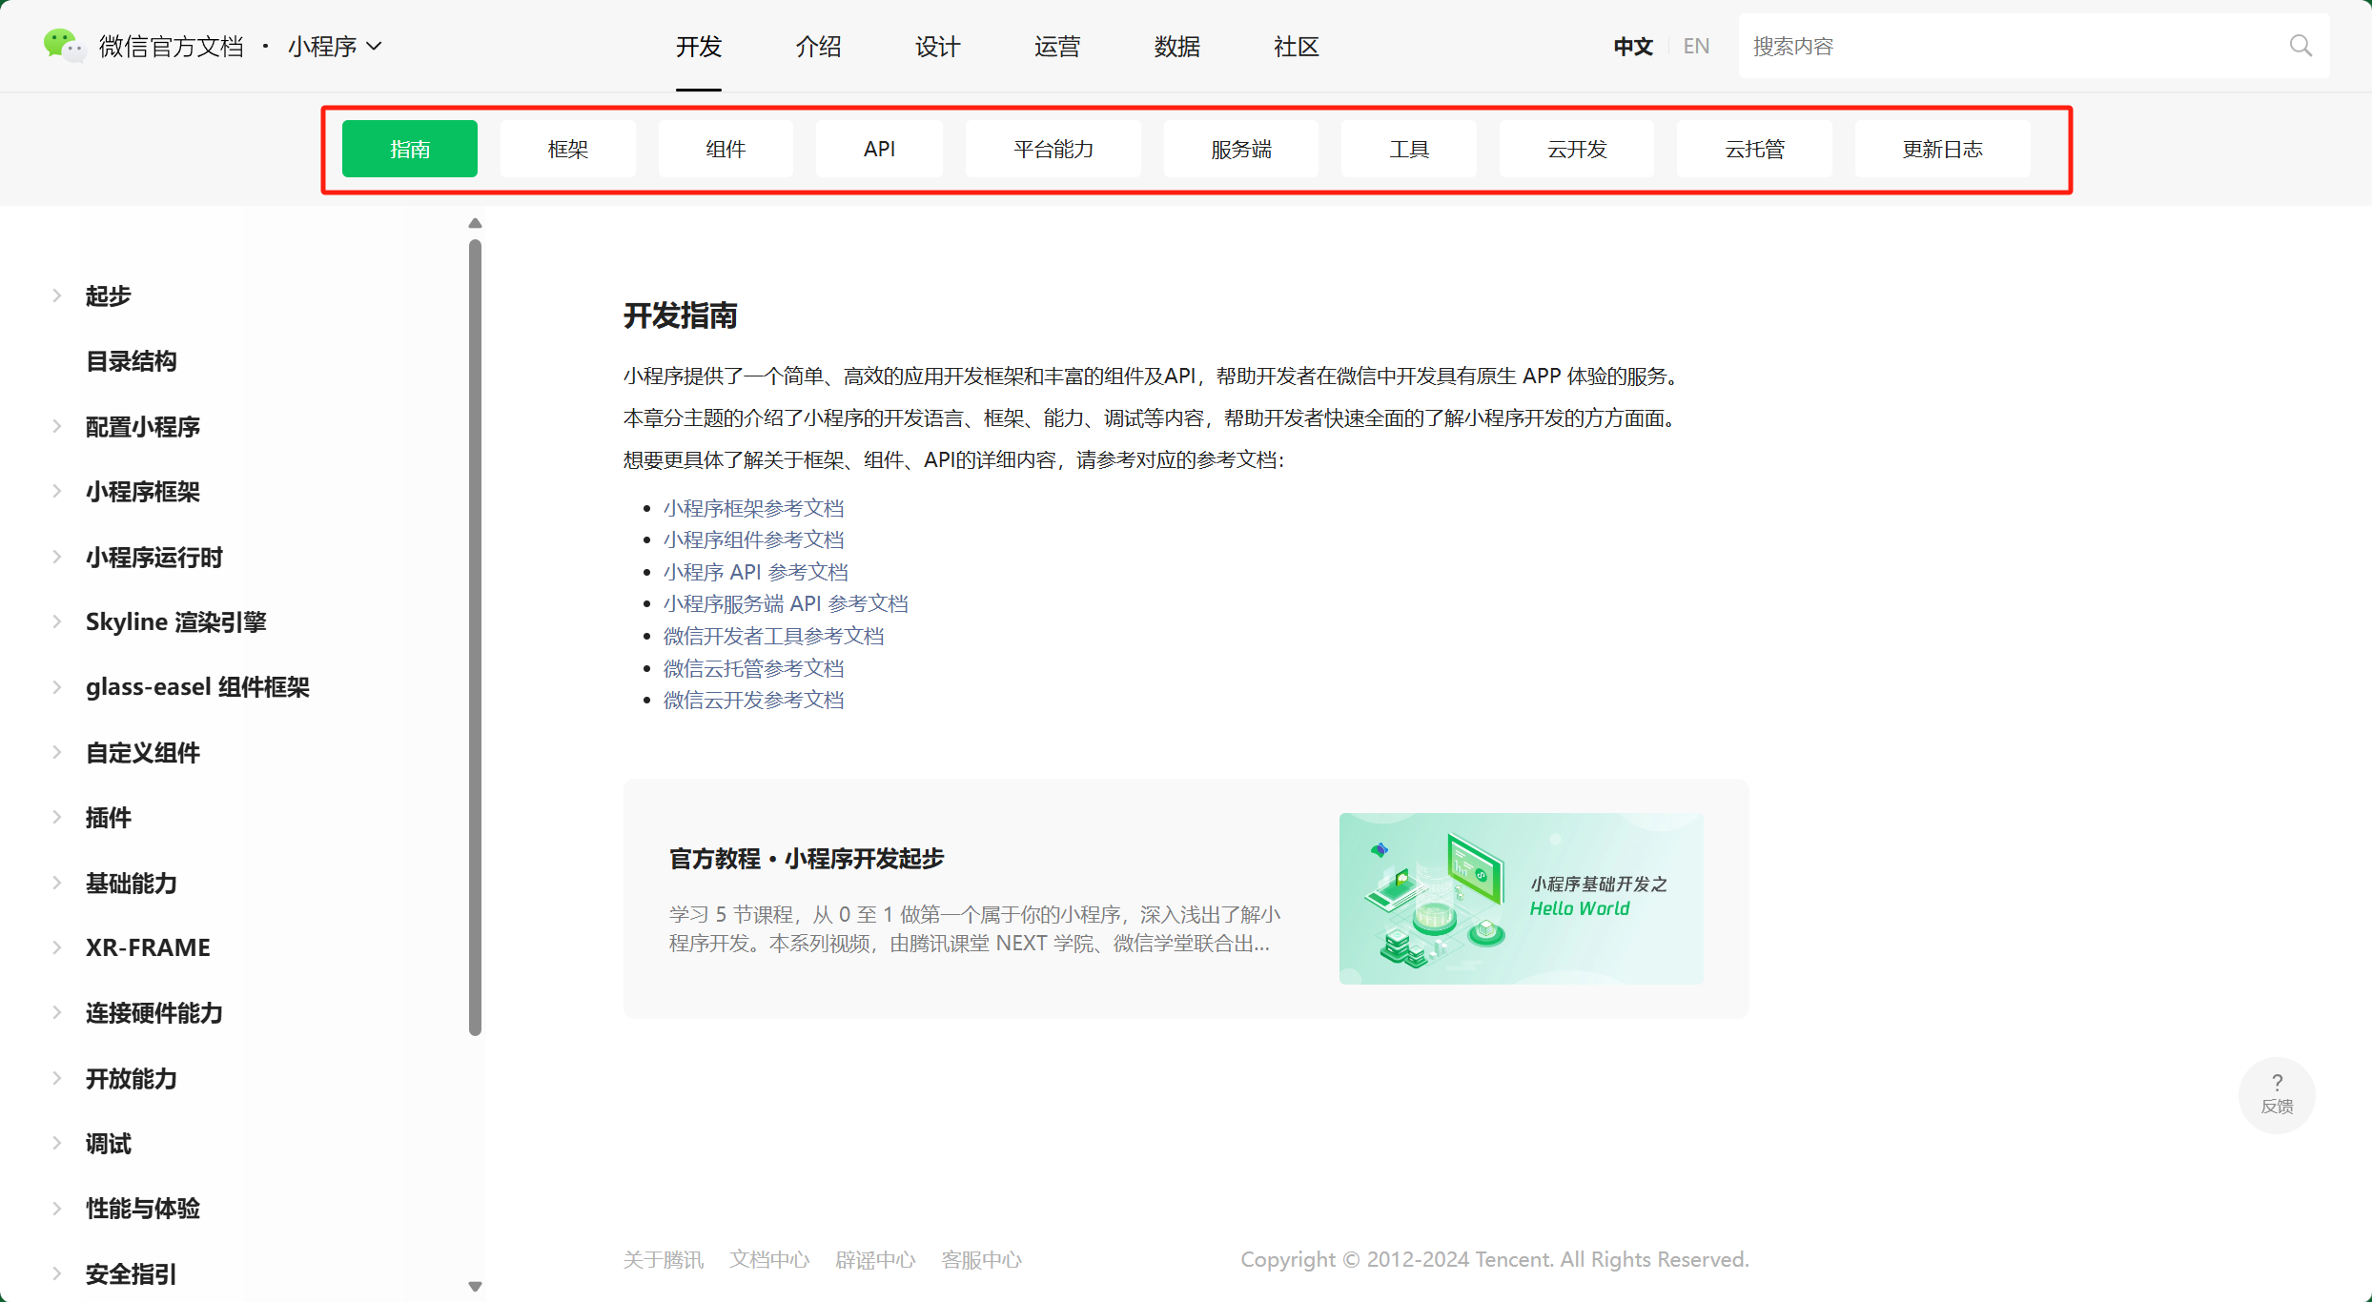
Task: Open the 小程序框架参考文档 link
Action: (x=754, y=507)
